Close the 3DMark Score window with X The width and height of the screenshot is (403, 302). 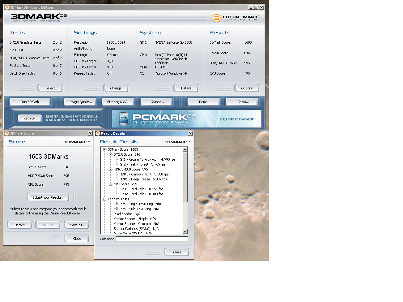90,133
